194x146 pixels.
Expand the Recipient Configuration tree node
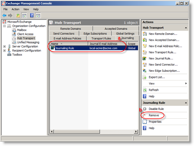point(4,51)
